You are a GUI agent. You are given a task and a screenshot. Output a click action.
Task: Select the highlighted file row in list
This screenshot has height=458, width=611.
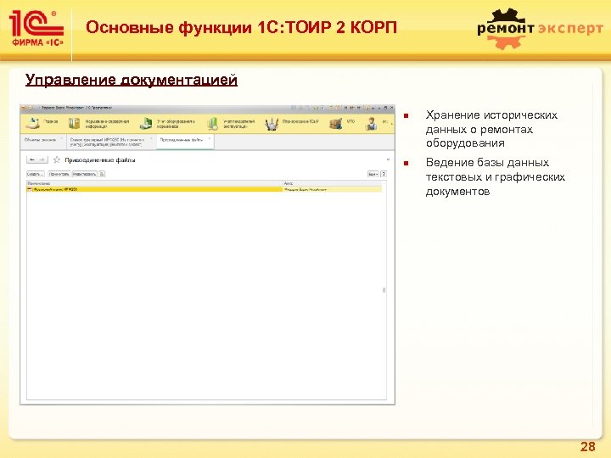tap(205, 190)
